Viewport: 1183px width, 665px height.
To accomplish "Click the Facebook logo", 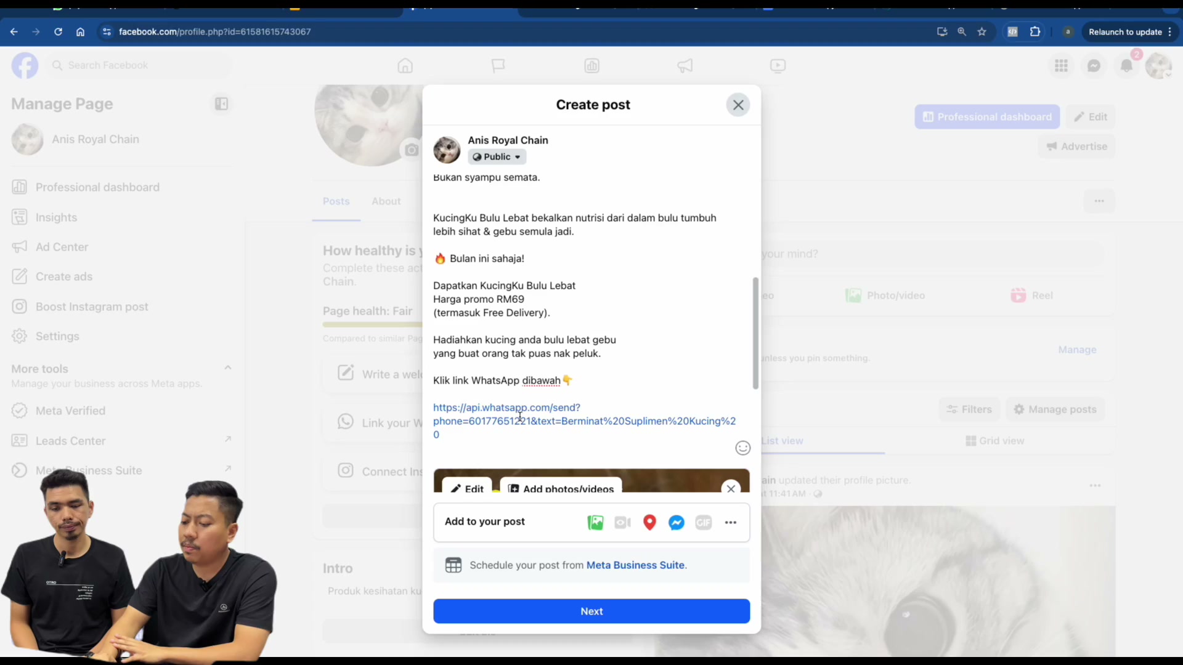I will [25, 65].
